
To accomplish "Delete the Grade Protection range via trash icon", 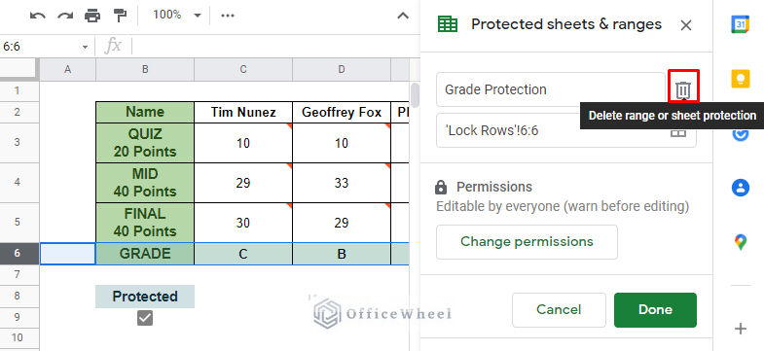I will (683, 89).
